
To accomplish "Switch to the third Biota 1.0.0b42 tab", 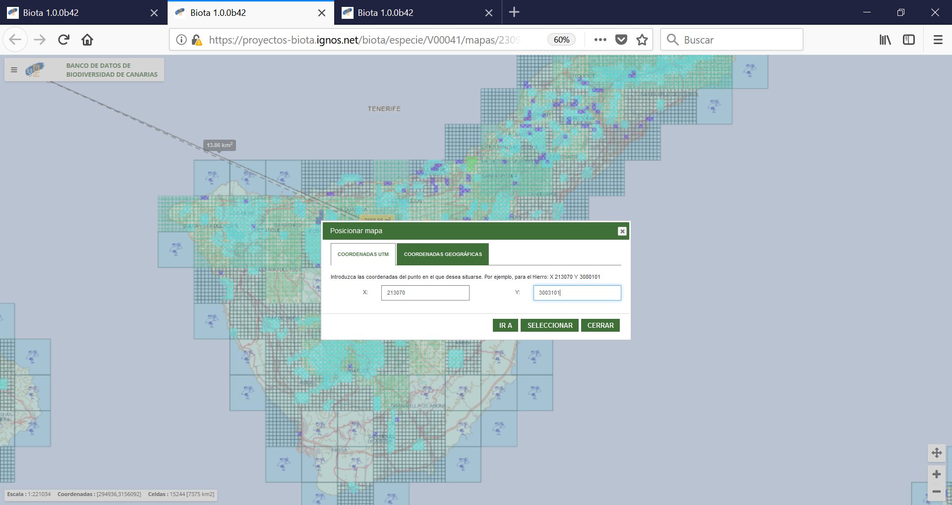I will [x=418, y=12].
